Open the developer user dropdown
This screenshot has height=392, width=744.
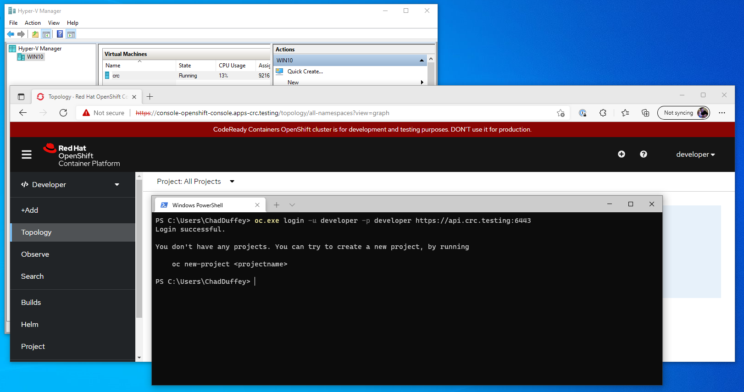click(695, 155)
